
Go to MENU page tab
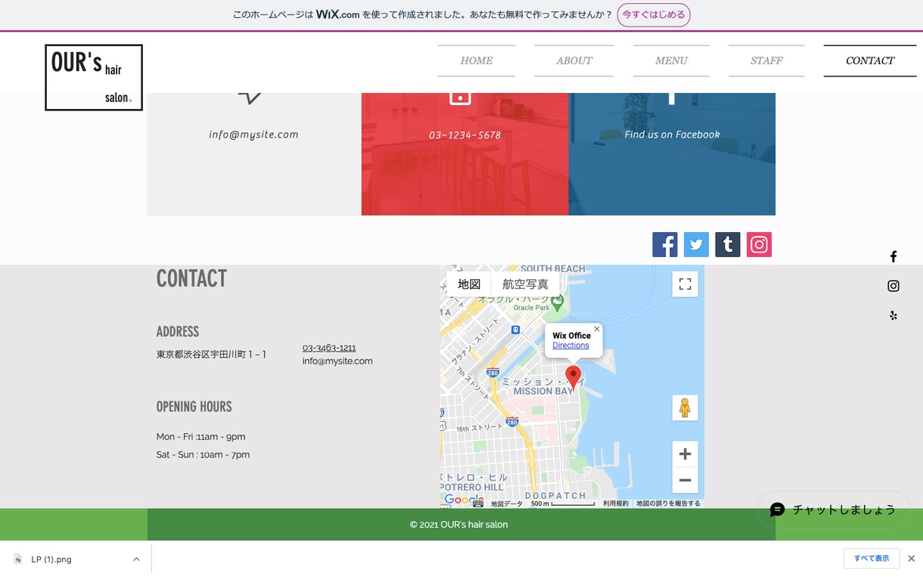tap(671, 60)
